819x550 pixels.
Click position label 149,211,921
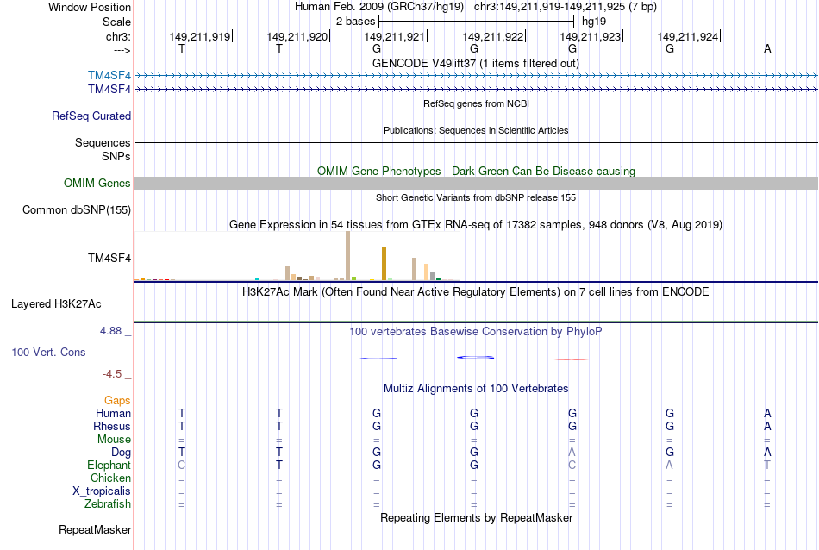pyautogui.click(x=394, y=36)
